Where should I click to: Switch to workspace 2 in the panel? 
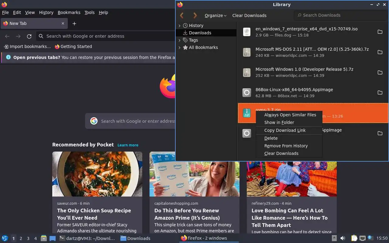pyautogui.click(x=21, y=238)
